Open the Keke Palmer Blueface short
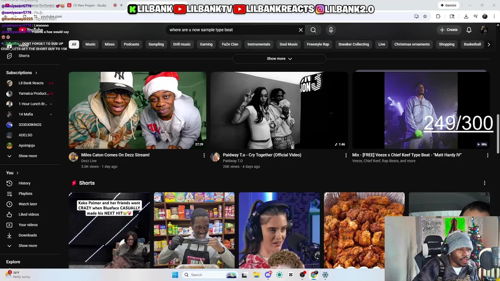Viewport: 500px width, 281px height. [109, 230]
